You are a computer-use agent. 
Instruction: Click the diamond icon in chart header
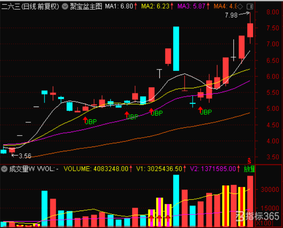click(x=240, y=7)
